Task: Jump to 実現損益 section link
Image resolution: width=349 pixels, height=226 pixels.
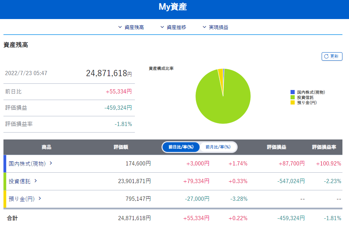Action: (x=215, y=27)
